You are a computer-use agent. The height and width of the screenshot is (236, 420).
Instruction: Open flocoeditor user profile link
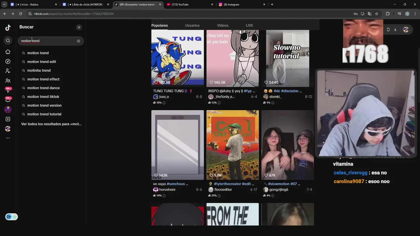223,189
